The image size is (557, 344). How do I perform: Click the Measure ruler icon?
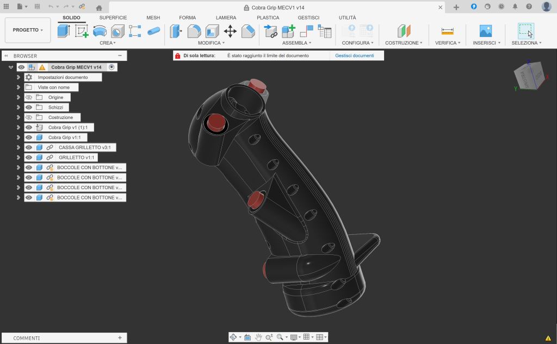tap(448, 31)
